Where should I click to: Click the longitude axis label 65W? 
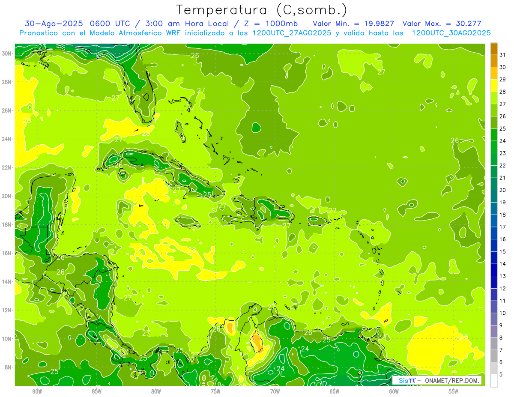point(335,391)
